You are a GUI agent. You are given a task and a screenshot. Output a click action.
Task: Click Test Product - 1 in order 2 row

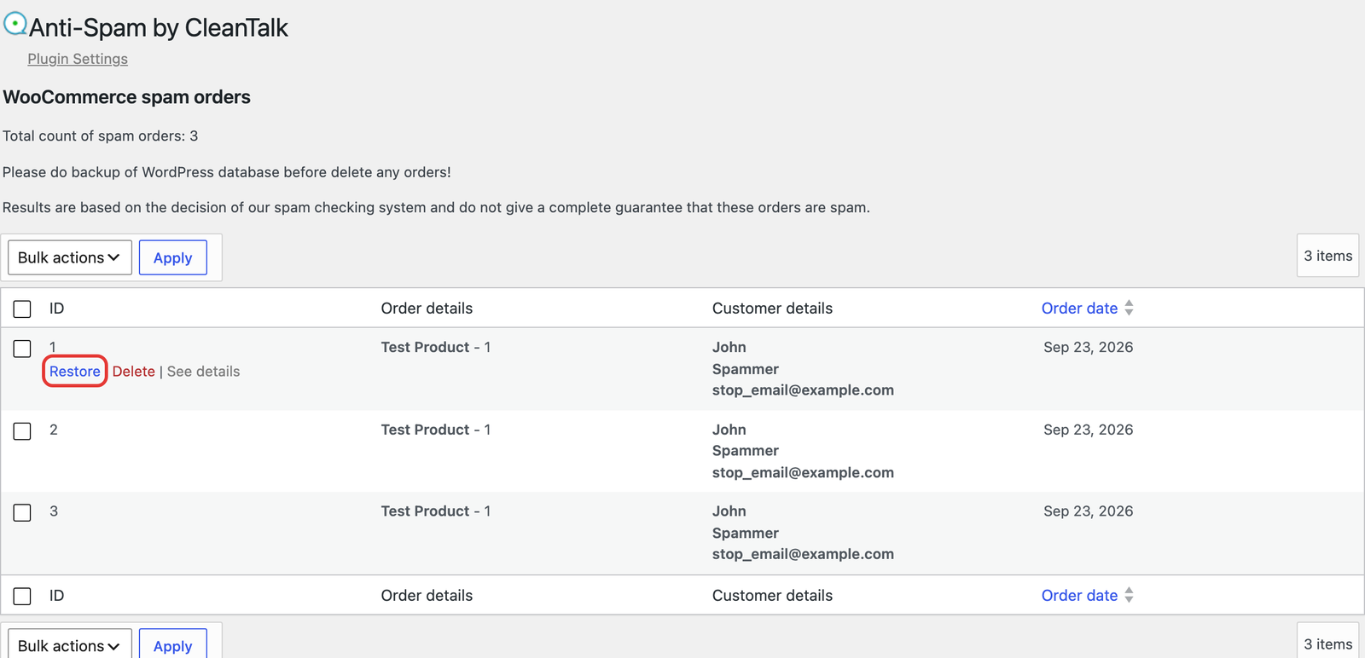[x=436, y=430]
